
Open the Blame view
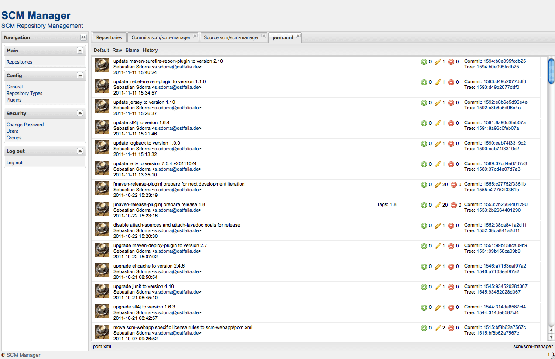132,51
